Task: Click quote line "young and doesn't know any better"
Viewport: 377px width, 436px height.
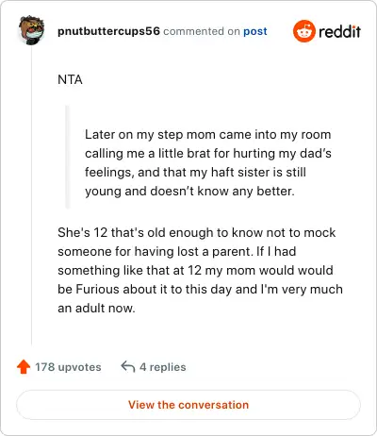Action: [x=189, y=192]
